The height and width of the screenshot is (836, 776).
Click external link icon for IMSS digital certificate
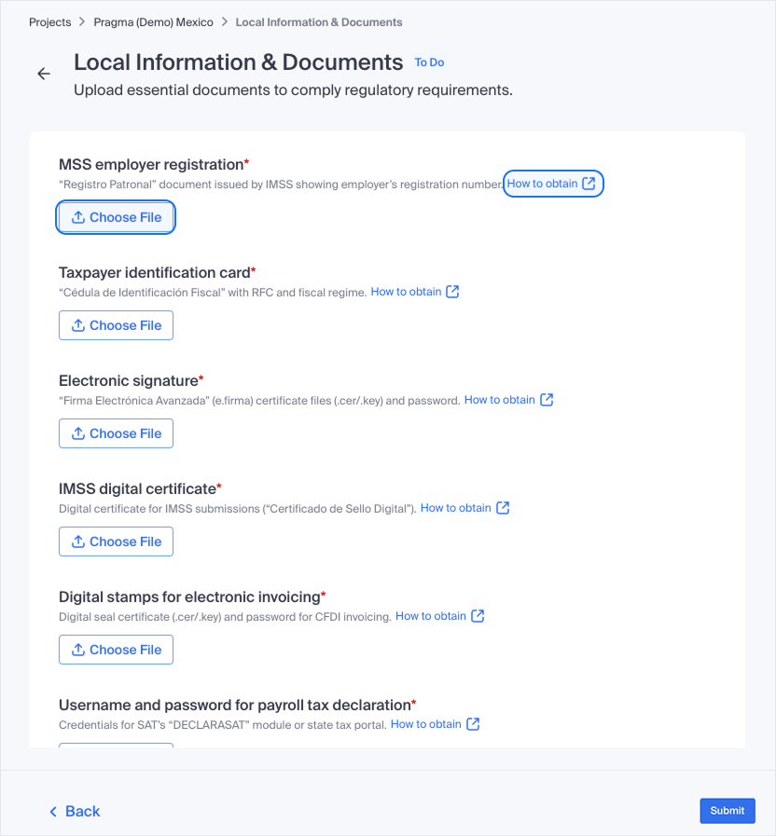click(x=503, y=508)
